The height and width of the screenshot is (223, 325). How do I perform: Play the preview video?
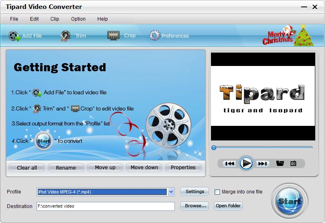[x=246, y=163]
